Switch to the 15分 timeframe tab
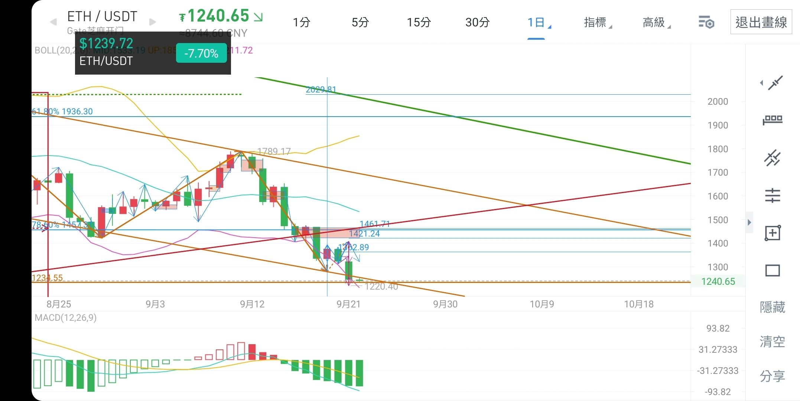 [x=419, y=23]
